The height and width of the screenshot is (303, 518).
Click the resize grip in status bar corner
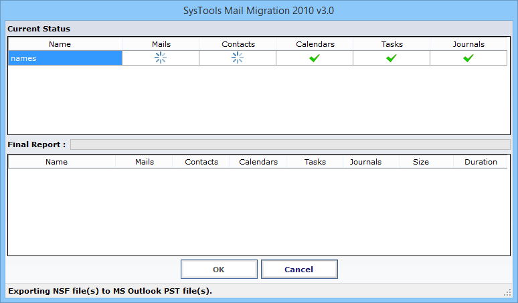pos(507,292)
